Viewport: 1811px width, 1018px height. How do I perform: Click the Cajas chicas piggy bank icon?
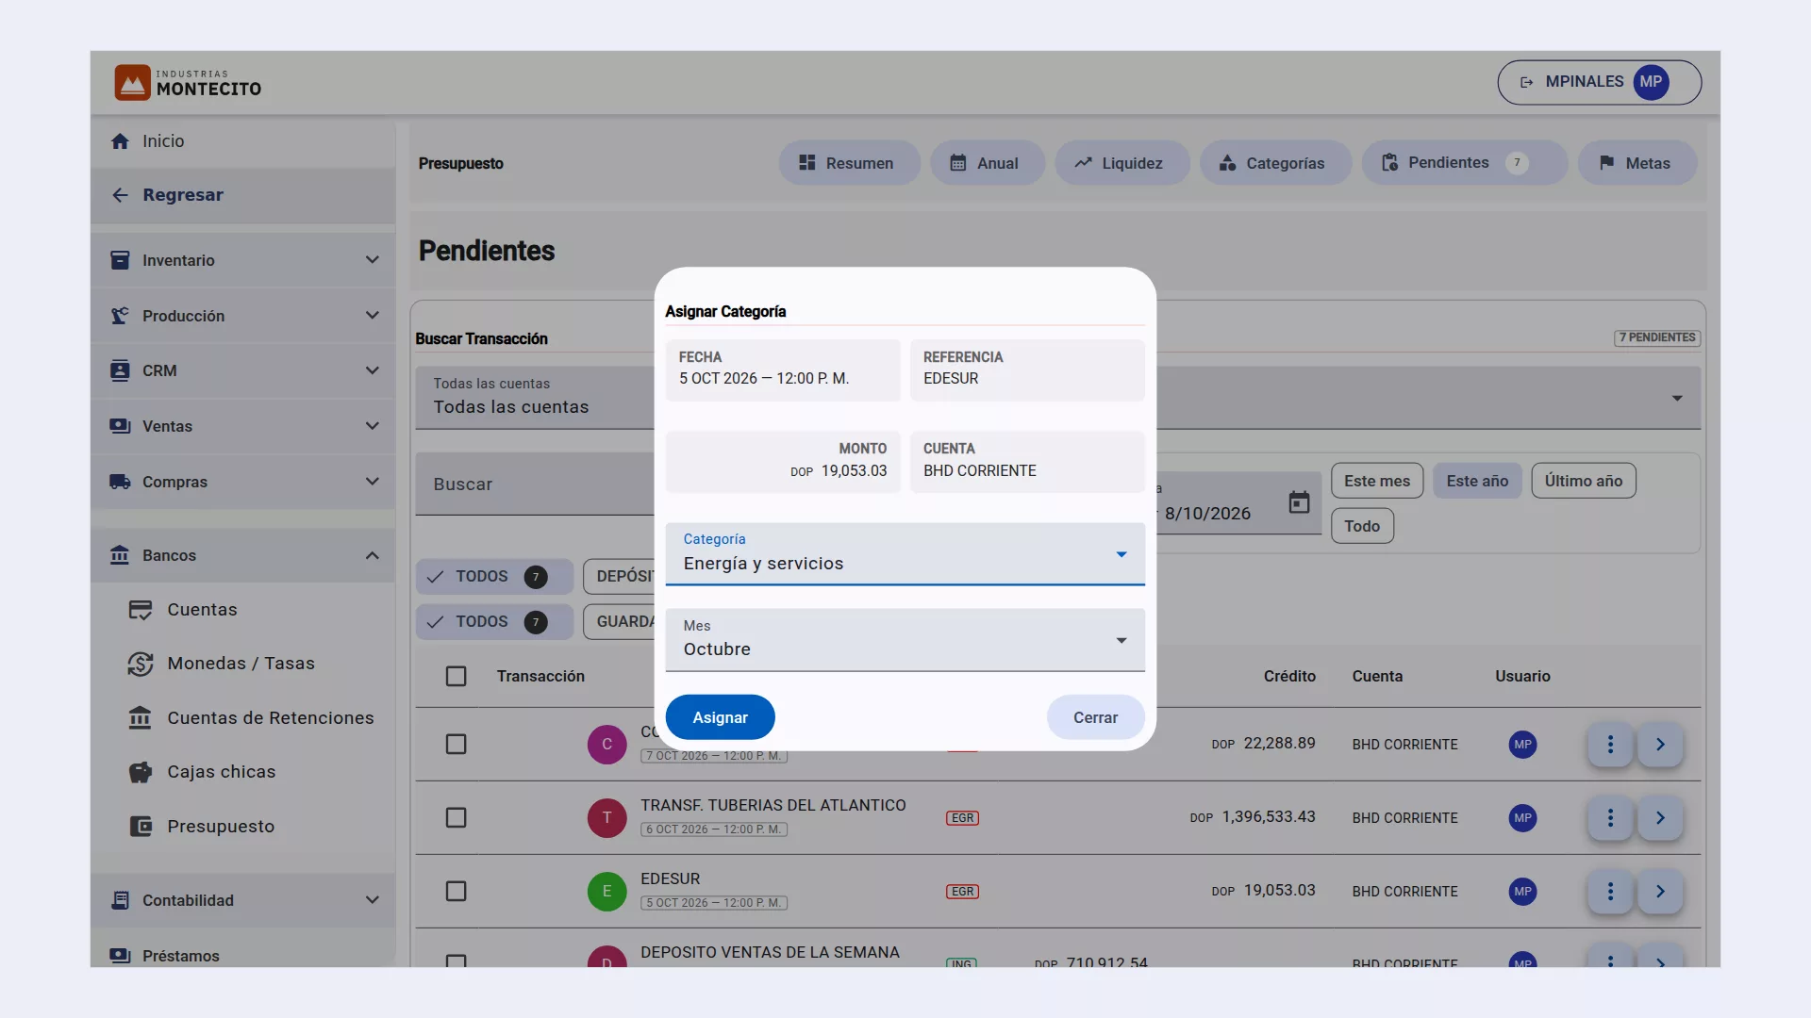141,772
